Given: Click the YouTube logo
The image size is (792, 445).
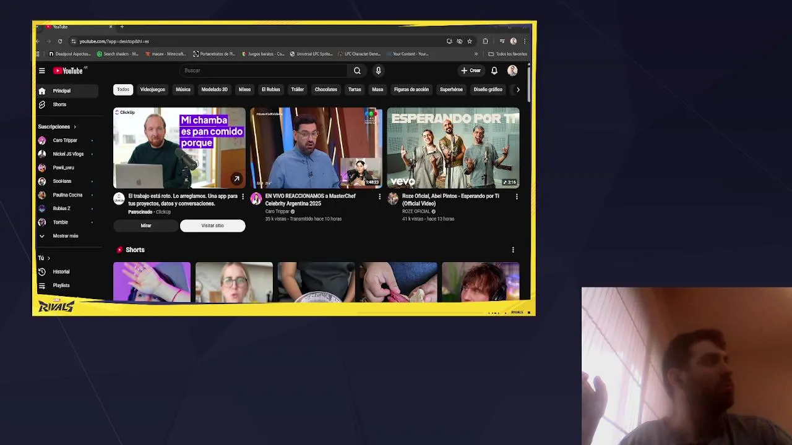Looking at the screenshot, I should point(68,70).
